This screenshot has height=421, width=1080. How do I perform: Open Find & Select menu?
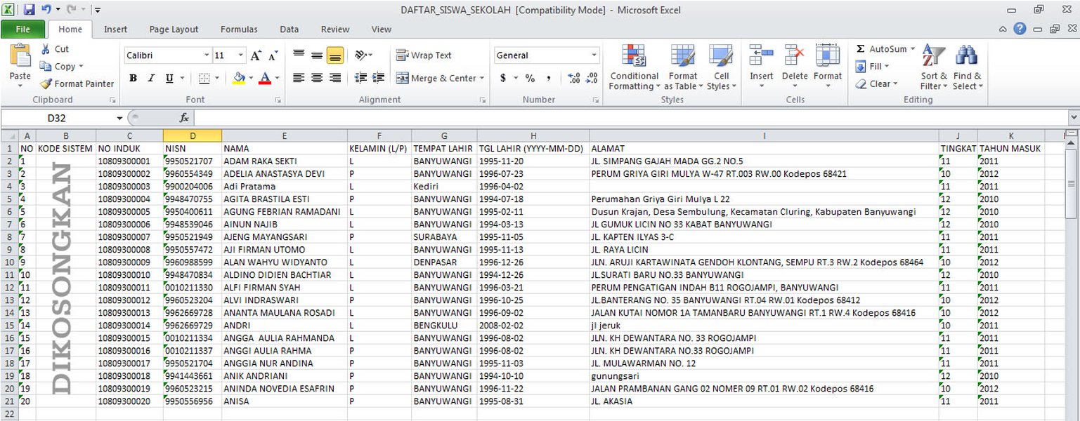(968, 67)
